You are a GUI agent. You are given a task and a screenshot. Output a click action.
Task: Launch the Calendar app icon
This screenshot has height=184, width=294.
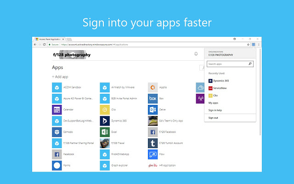point(57,109)
